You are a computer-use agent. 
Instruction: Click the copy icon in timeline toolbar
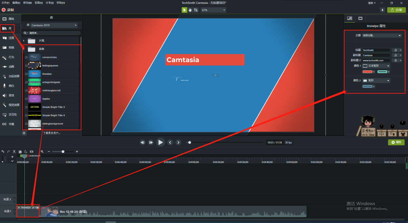20,151
